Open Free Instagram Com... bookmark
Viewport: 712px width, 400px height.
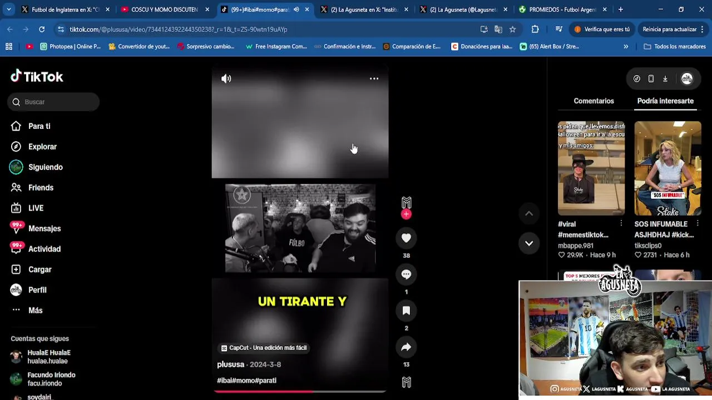[276, 47]
